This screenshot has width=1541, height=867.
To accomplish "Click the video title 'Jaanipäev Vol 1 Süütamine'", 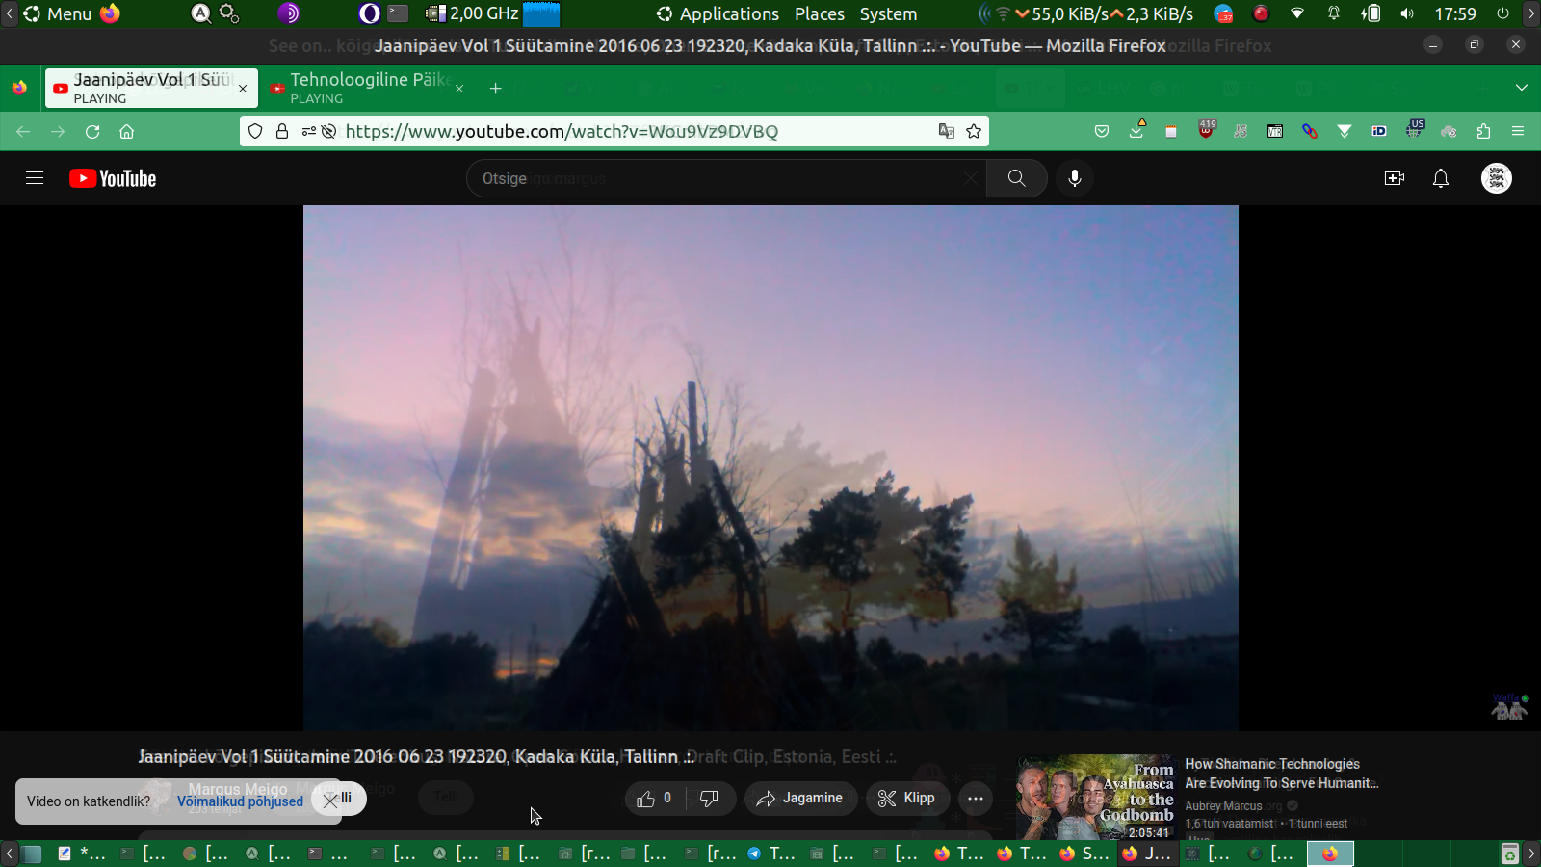I will [416, 757].
